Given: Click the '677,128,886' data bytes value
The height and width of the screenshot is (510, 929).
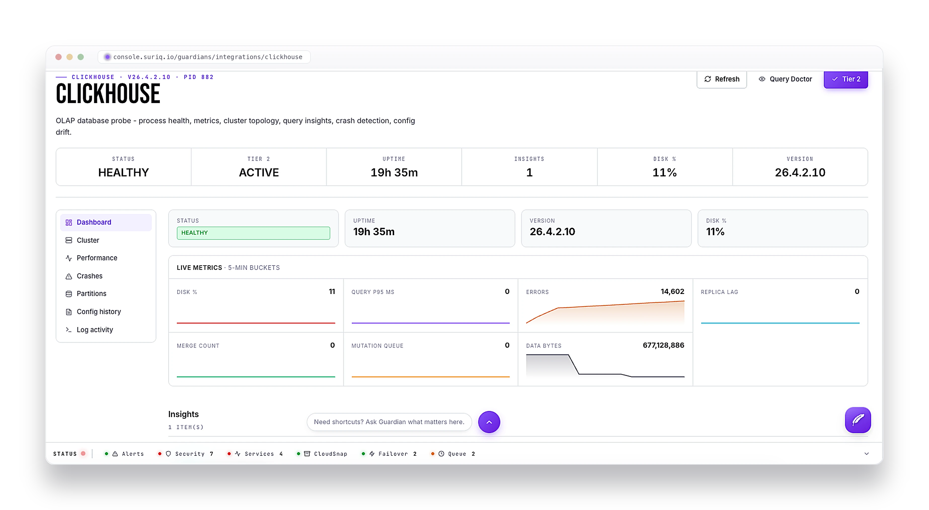Looking at the screenshot, I should point(663,345).
